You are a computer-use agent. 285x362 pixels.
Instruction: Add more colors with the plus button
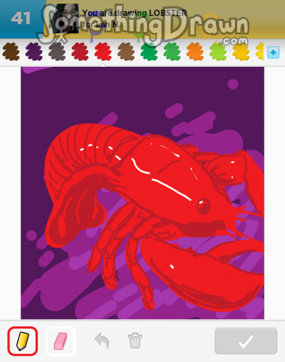coord(273,52)
